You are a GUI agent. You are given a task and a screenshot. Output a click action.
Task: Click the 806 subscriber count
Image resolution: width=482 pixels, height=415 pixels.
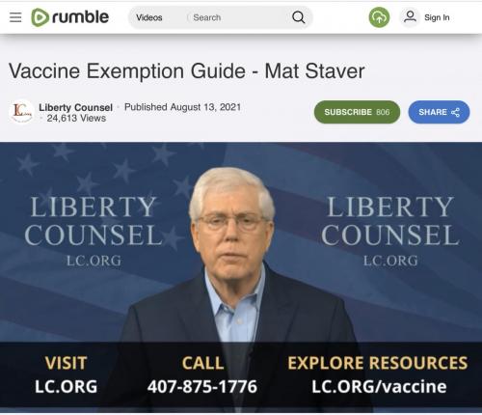(x=383, y=112)
